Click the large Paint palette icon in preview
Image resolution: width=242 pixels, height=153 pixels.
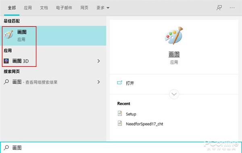(174, 35)
